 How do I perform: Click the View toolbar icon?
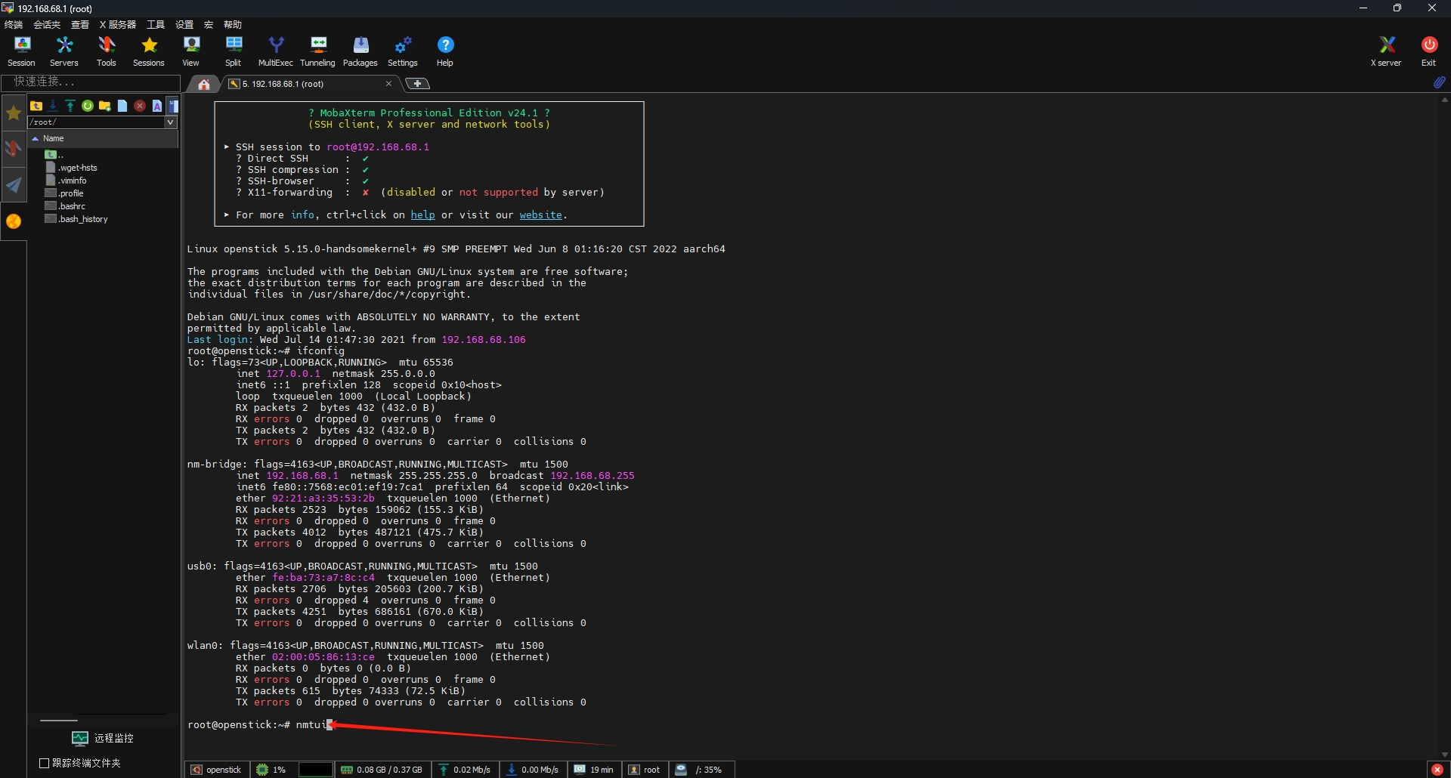(x=191, y=51)
